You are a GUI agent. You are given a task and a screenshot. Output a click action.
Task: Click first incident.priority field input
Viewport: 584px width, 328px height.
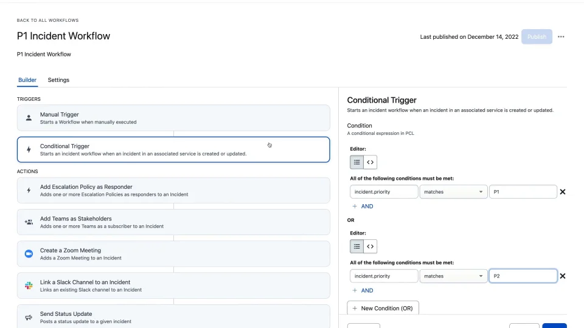pyautogui.click(x=384, y=192)
